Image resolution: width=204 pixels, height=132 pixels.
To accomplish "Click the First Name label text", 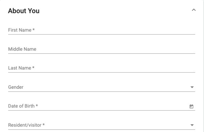I will pos(20,30).
